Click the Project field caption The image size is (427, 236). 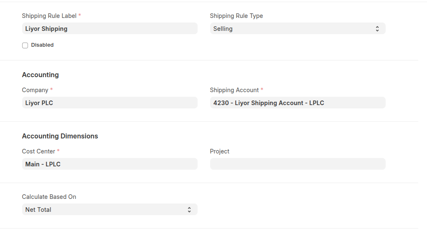click(x=219, y=151)
